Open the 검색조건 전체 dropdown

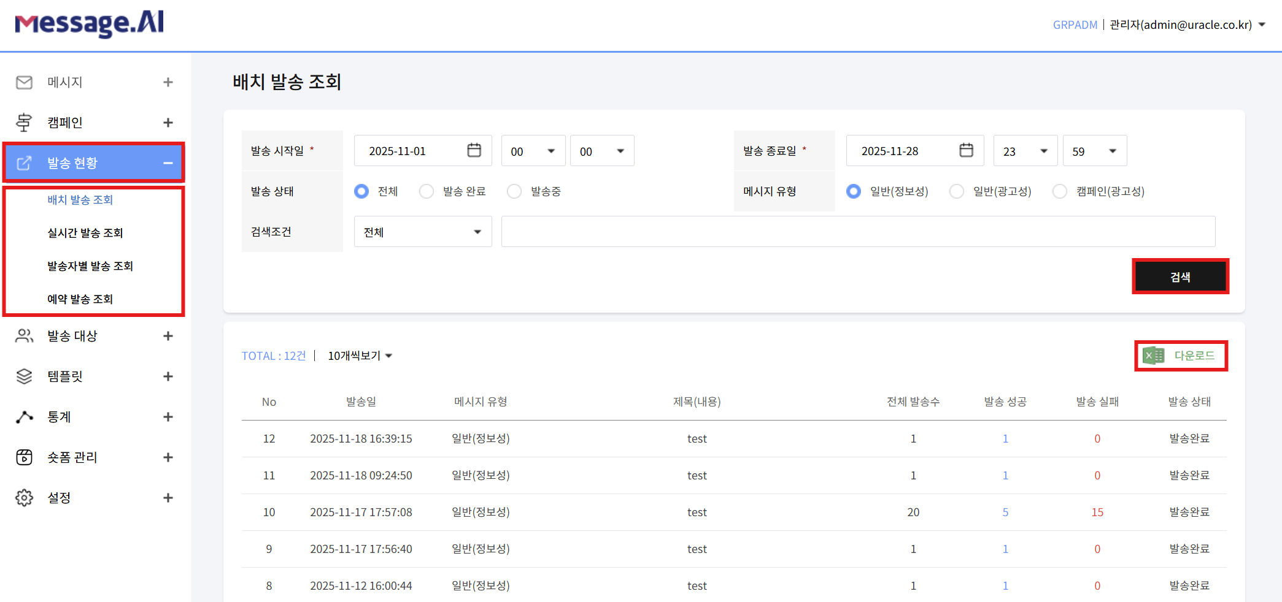click(x=422, y=231)
